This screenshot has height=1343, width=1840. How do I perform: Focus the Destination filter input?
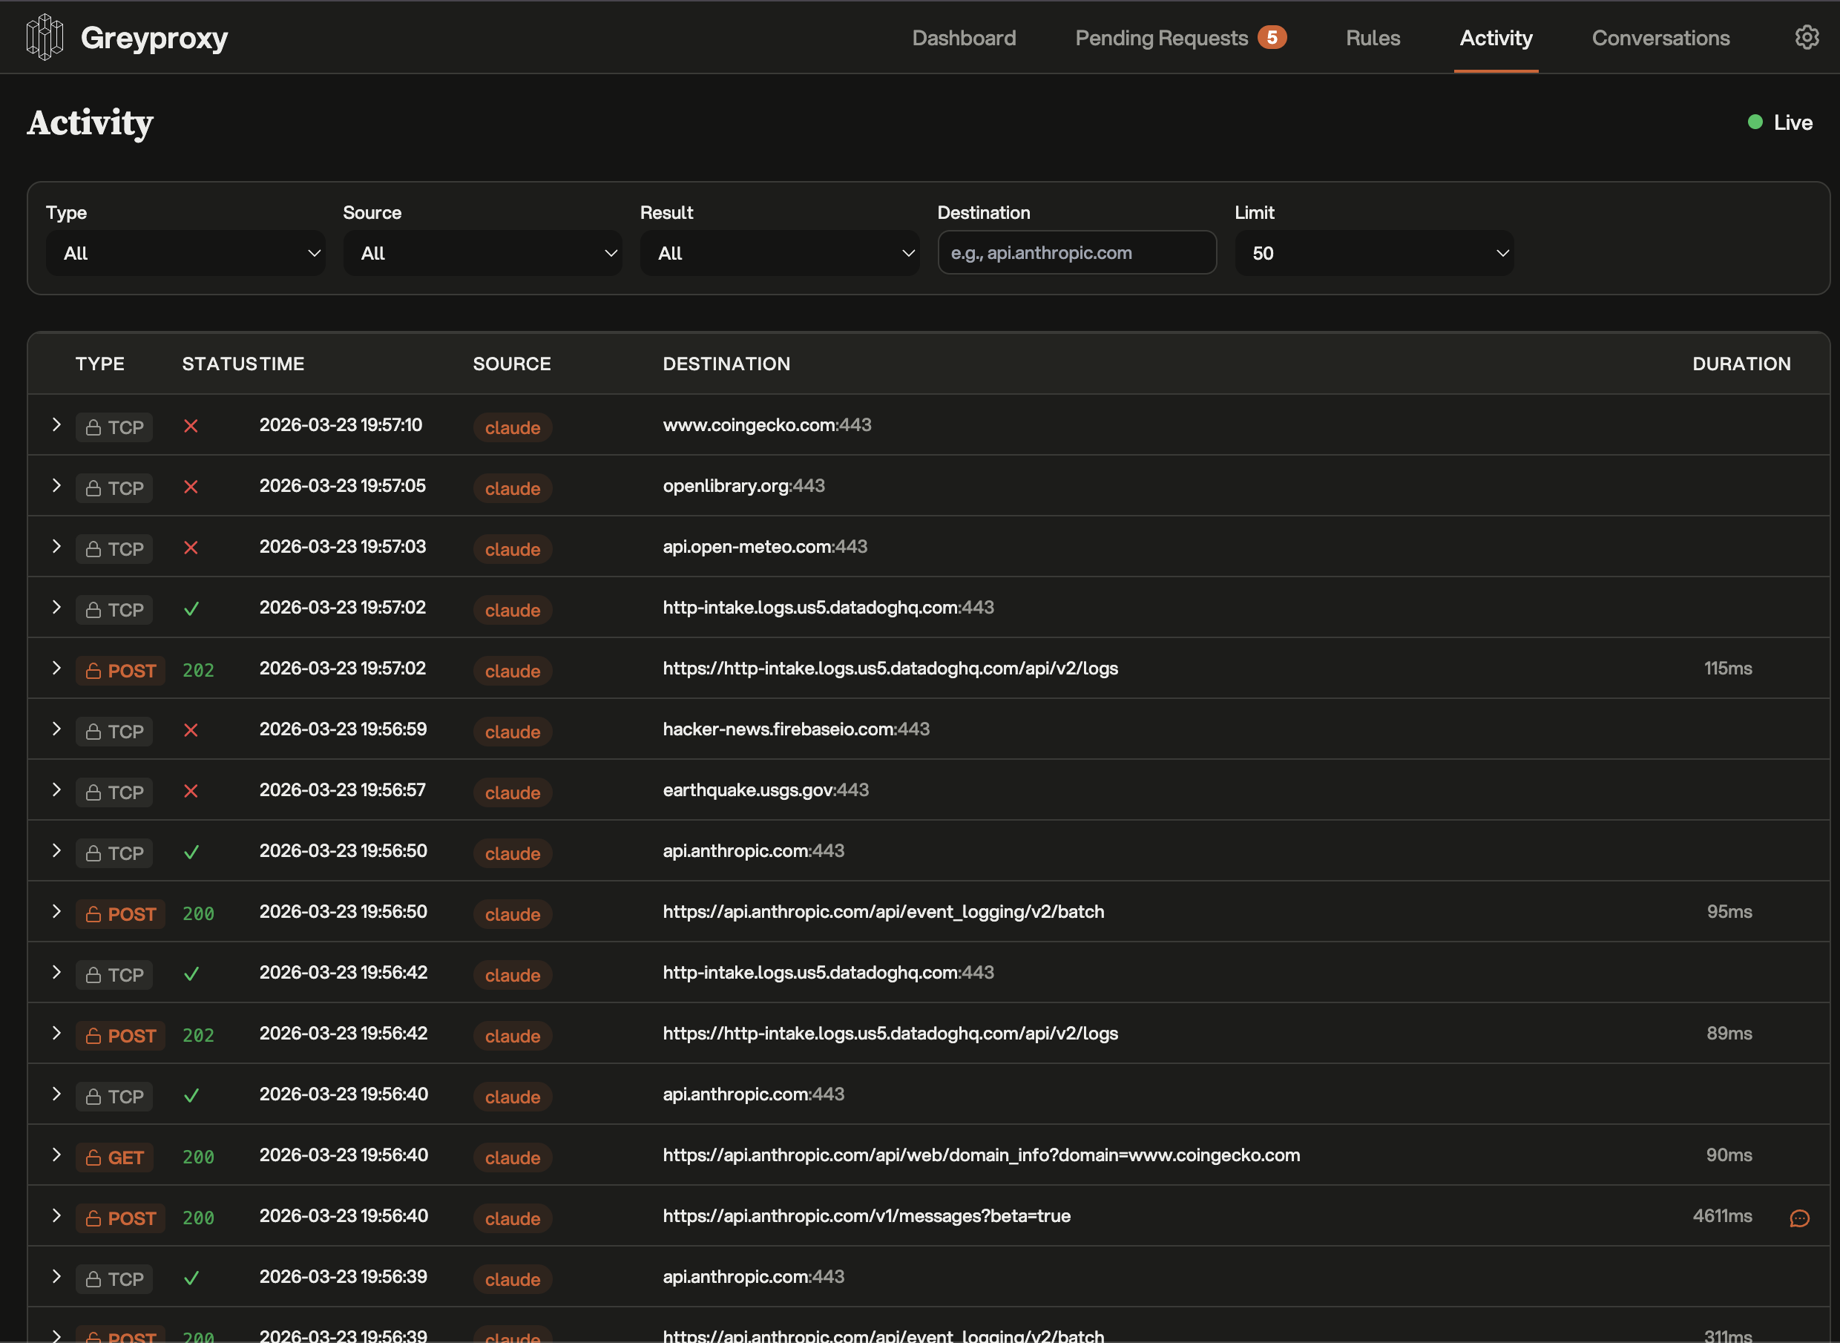coord(1076,253)
